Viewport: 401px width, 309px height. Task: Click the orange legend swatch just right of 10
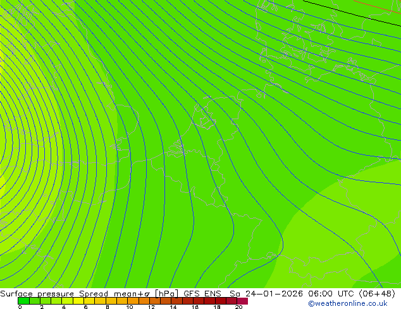[133, 301]
